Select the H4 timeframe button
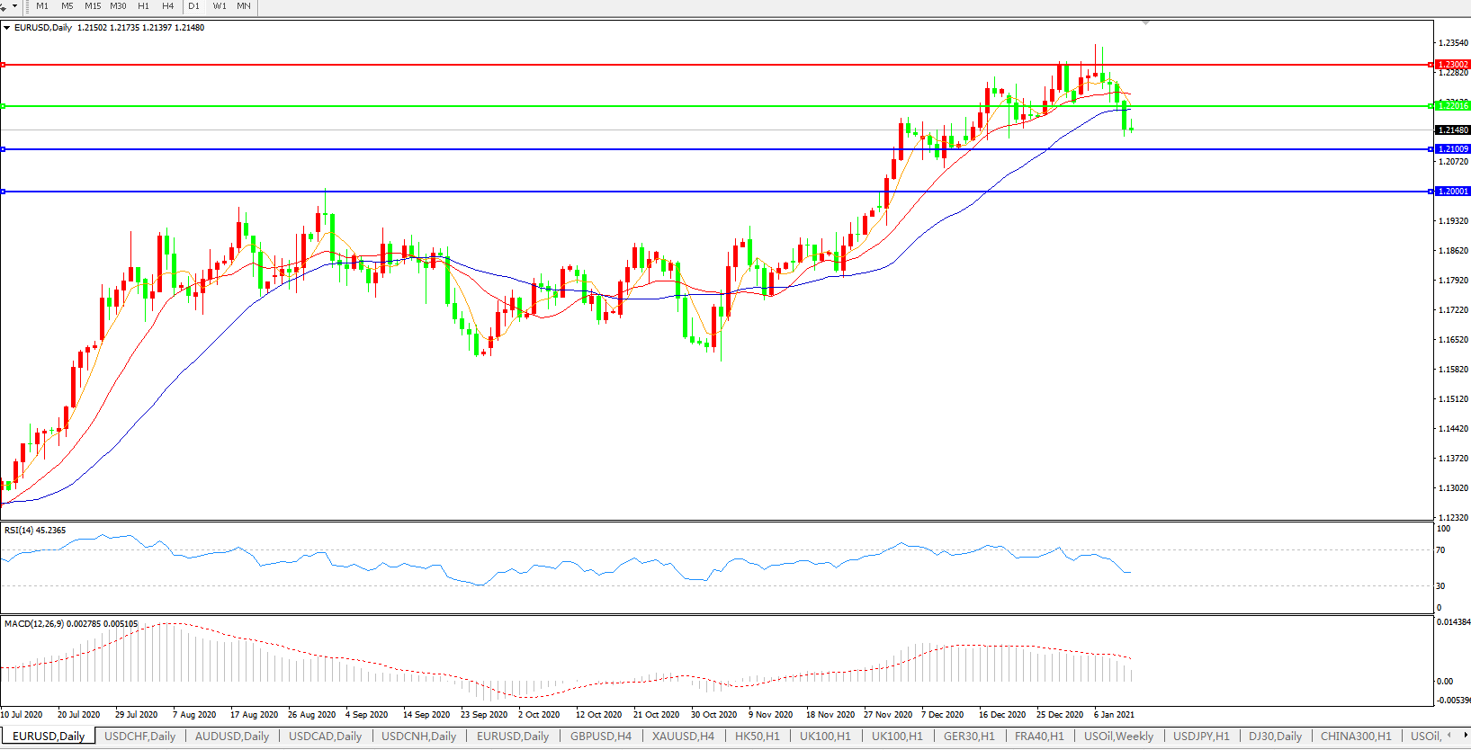This screenshot has width=1471, height=750. (x=168, y=6)
